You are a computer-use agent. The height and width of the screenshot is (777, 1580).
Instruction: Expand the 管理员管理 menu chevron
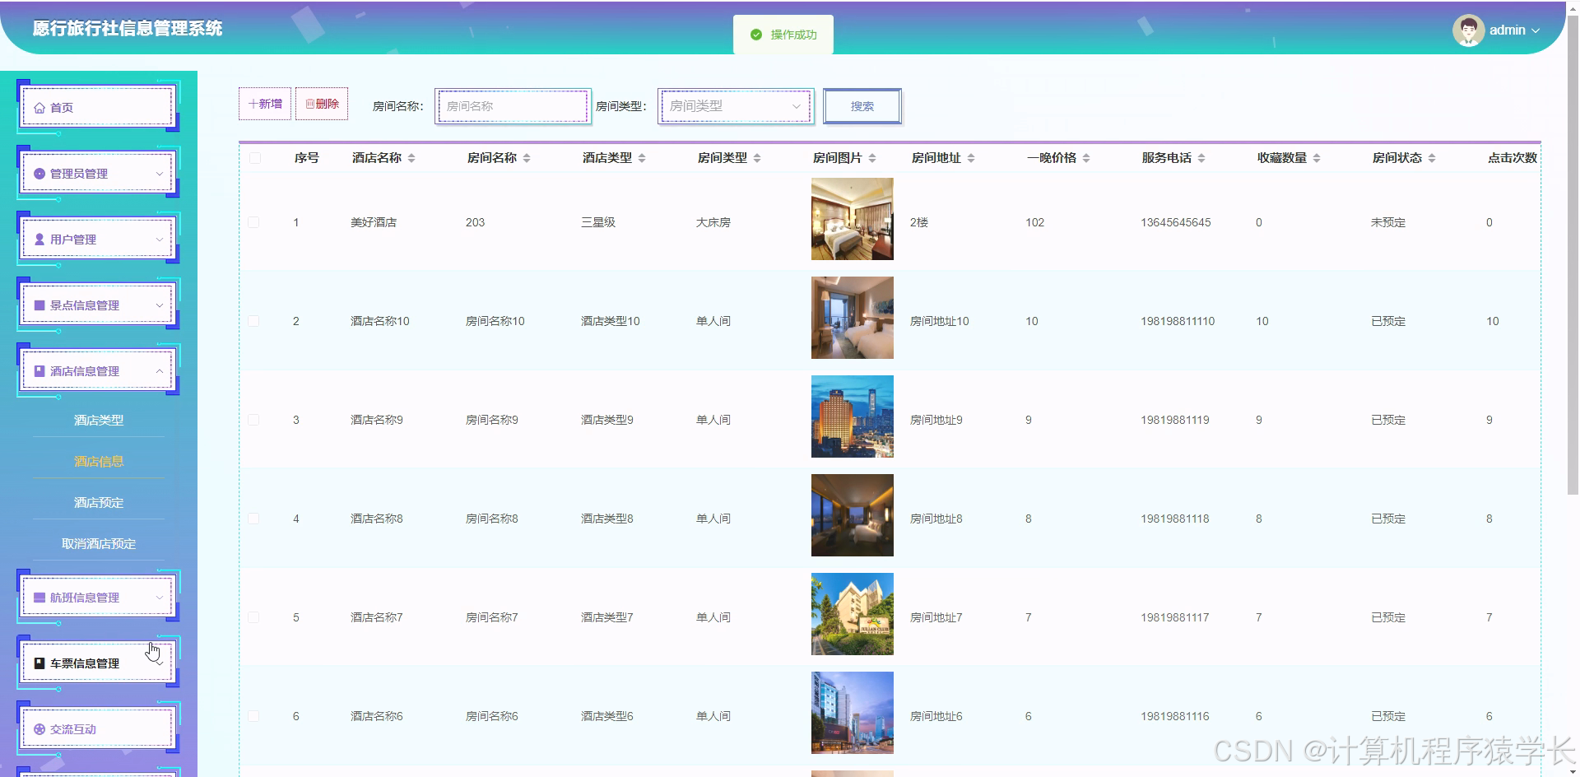(x=160, y=174)
